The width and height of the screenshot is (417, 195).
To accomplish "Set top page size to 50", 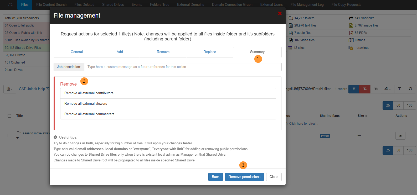I will coord(398,105).
